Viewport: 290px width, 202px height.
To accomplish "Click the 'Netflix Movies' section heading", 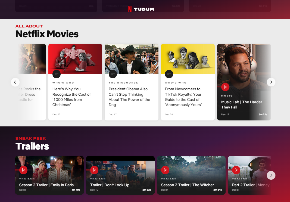I will click(x=47, y=34).
